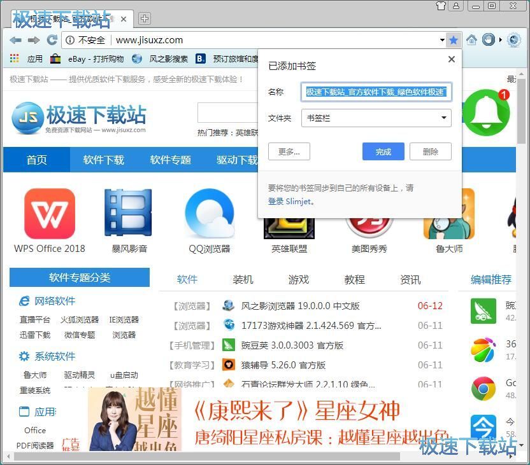Click the green notification bell icon
Screen dimensions: 530x465
(x=487, y=113)
